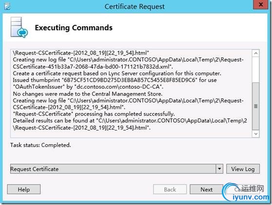Click the 'Create a certificate request based on Lync' line
This screenshot has height=205, width=272.
coord(117,74)
